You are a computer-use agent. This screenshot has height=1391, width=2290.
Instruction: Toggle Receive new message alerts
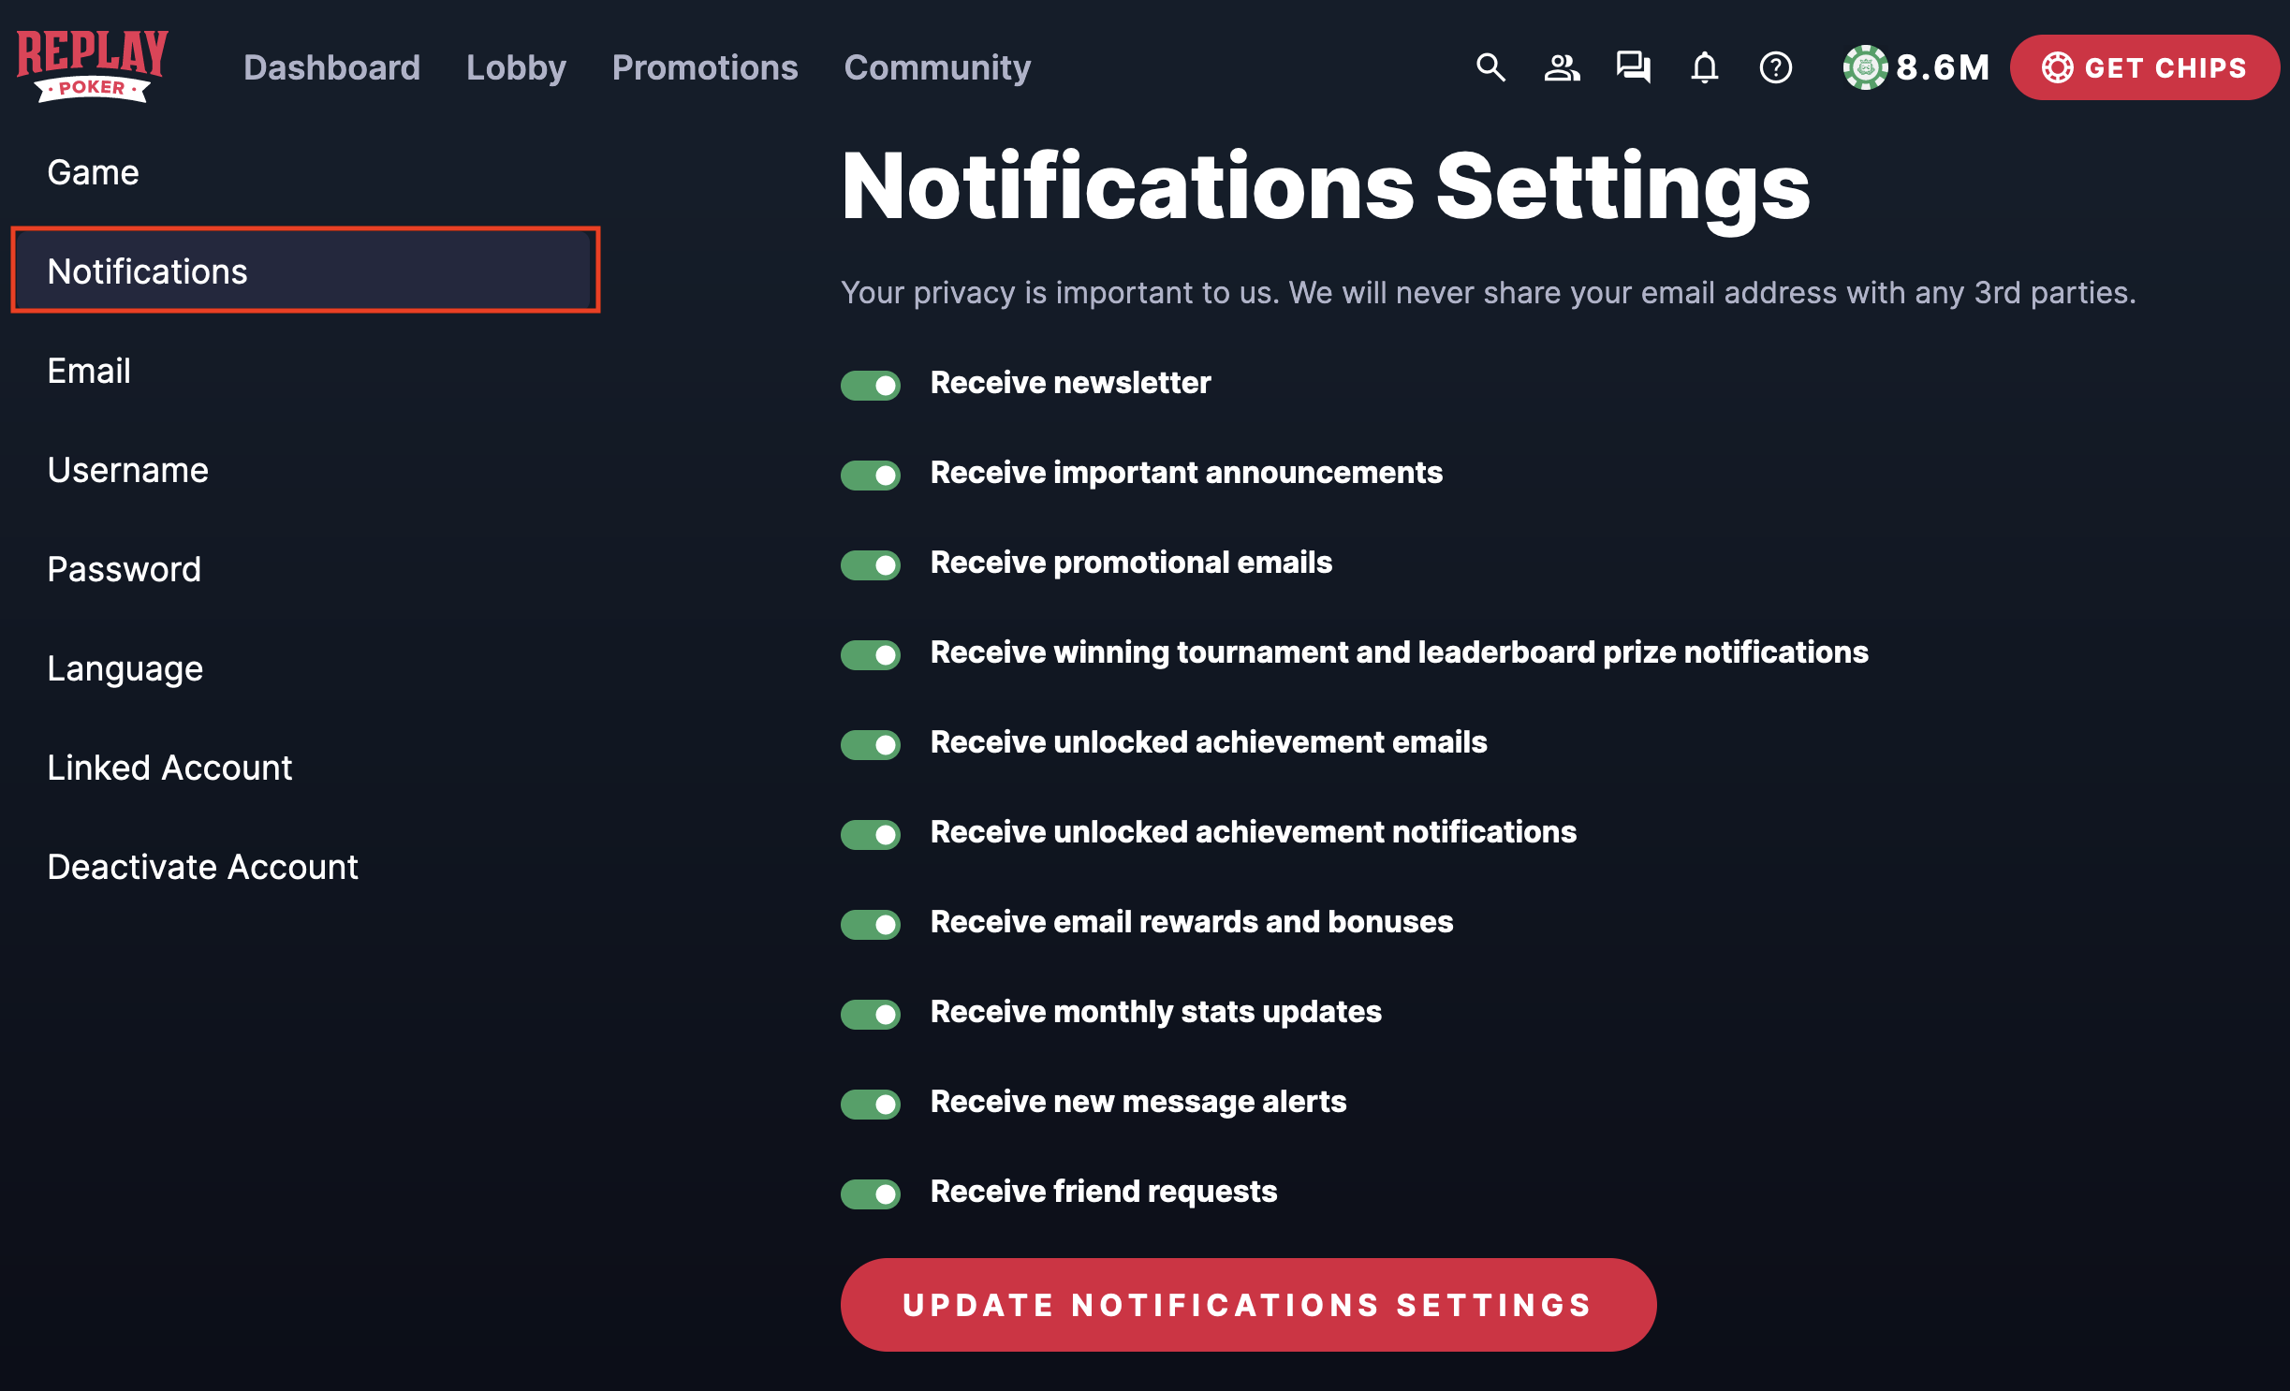[871, 1104]
